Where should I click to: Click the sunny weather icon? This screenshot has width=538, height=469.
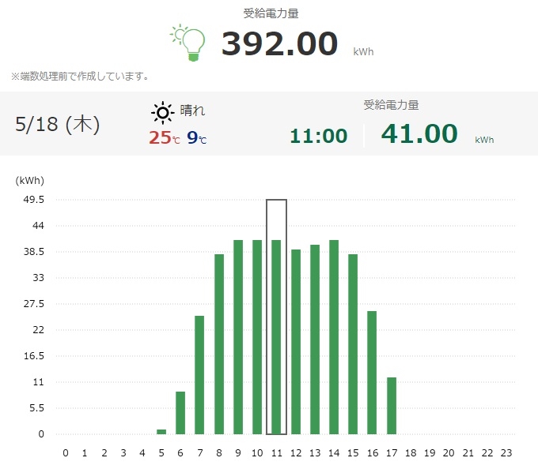[x=163, y=113]
